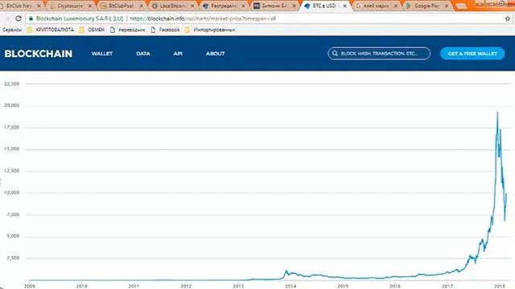Click the 2,500 label on the y-axis
The width and height of the screenshot is (515, 289).
(13, 258)
